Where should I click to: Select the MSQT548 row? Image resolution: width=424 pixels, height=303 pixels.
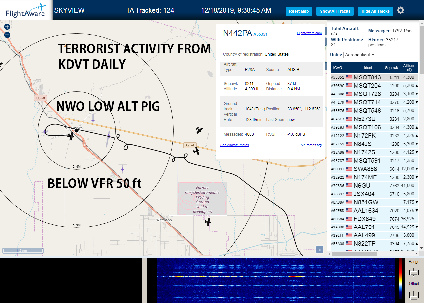(375, 111)
